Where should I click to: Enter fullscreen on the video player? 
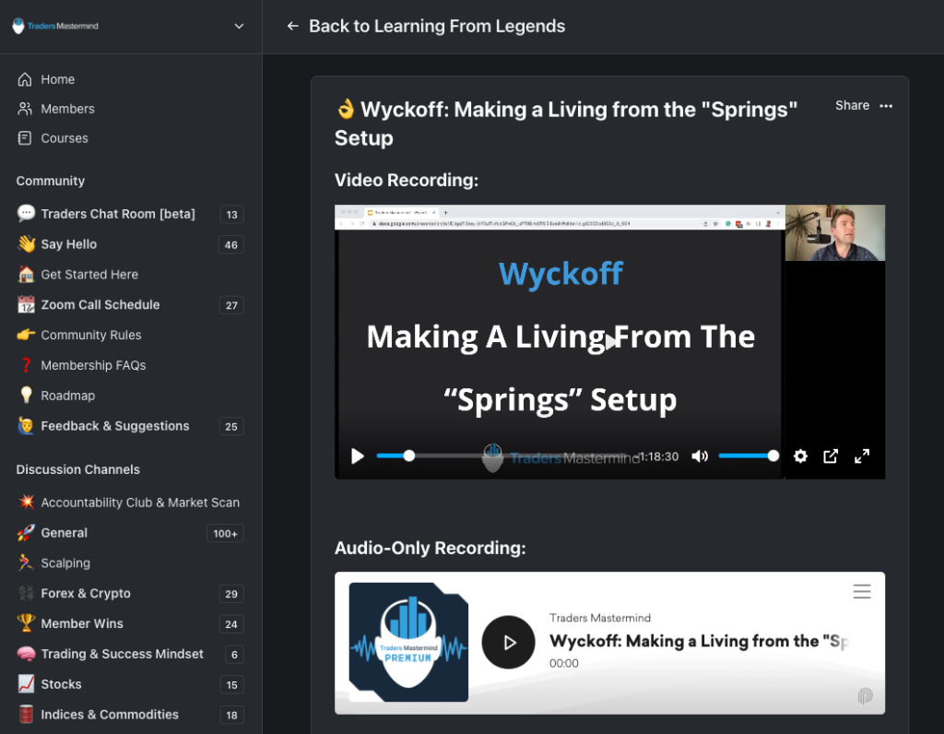point(862,456)
